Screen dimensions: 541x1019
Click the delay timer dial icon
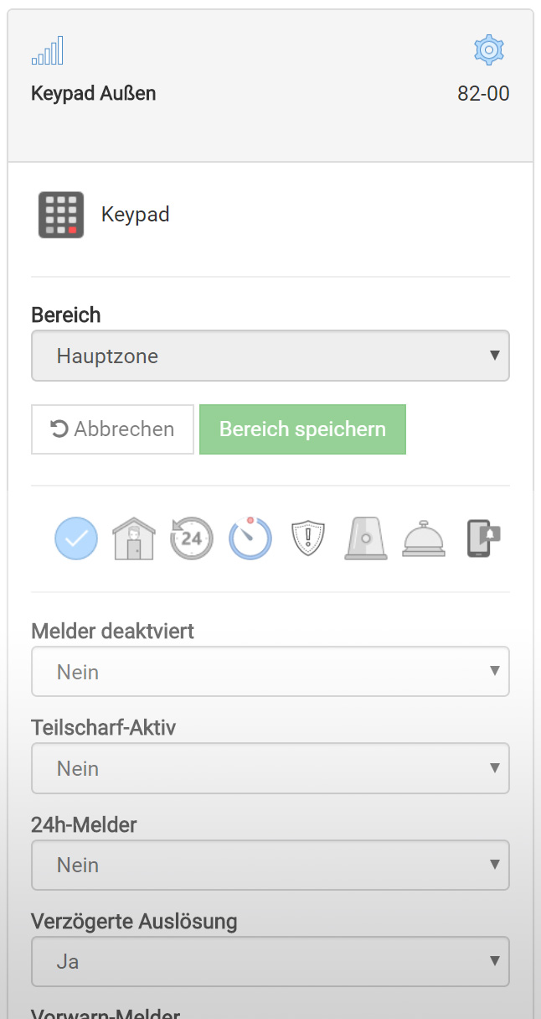(250, 538)
